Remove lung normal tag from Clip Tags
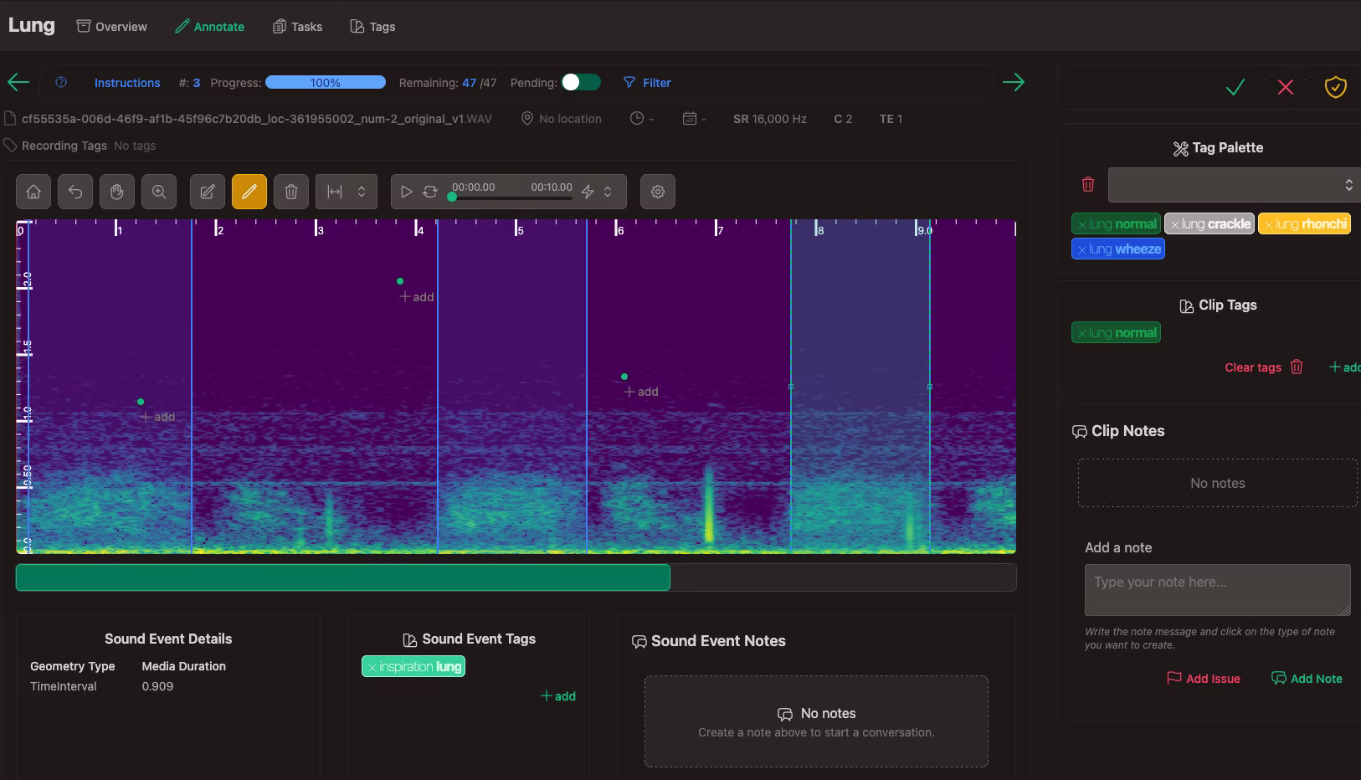Image resolution: width=1361 pixels, height=780 pixels. (x=1082, y=333)
